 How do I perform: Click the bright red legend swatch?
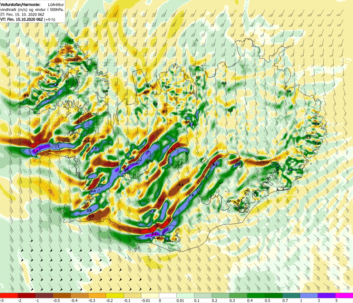[x=9, y=295]
